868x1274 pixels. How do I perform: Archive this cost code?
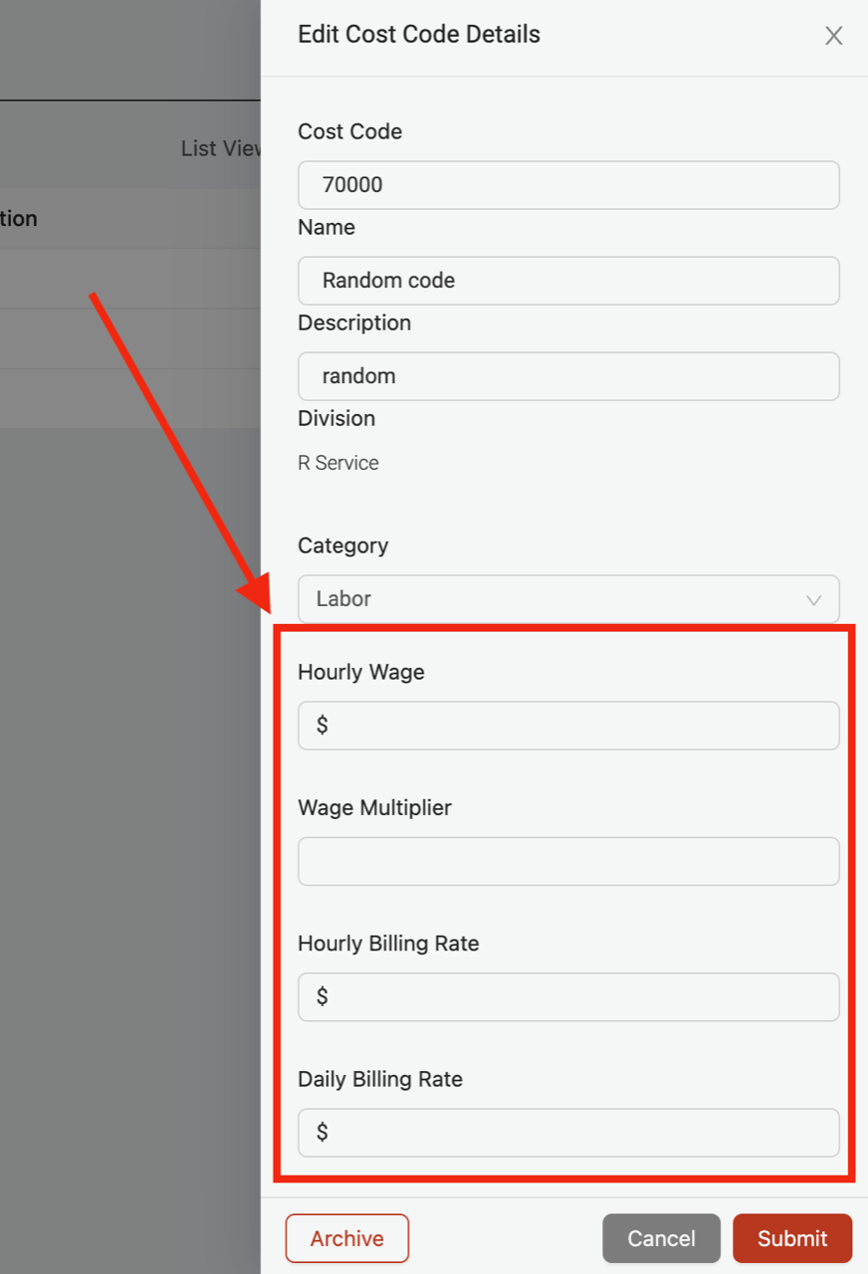pos(347,1238)
